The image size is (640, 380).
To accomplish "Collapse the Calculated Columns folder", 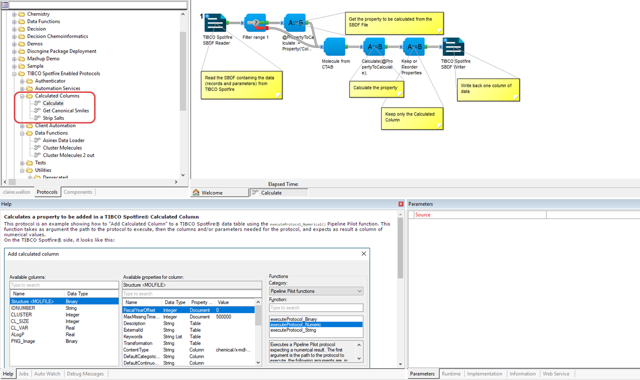I will click(22, 96).
